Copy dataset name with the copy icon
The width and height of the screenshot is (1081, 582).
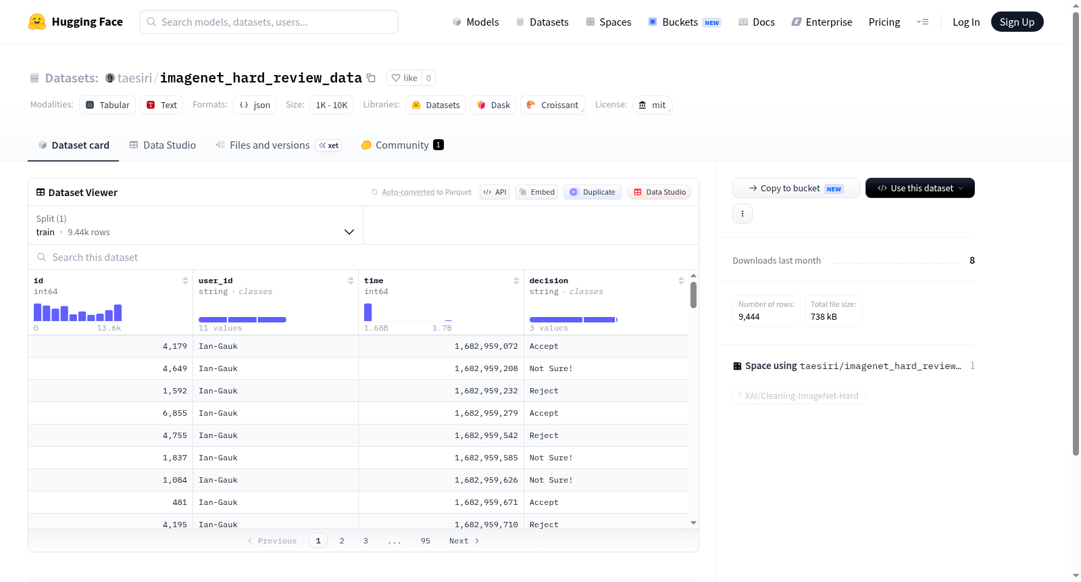coord(371,78)
